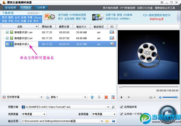Click 输出格式 column header

[x=99, y=27]
